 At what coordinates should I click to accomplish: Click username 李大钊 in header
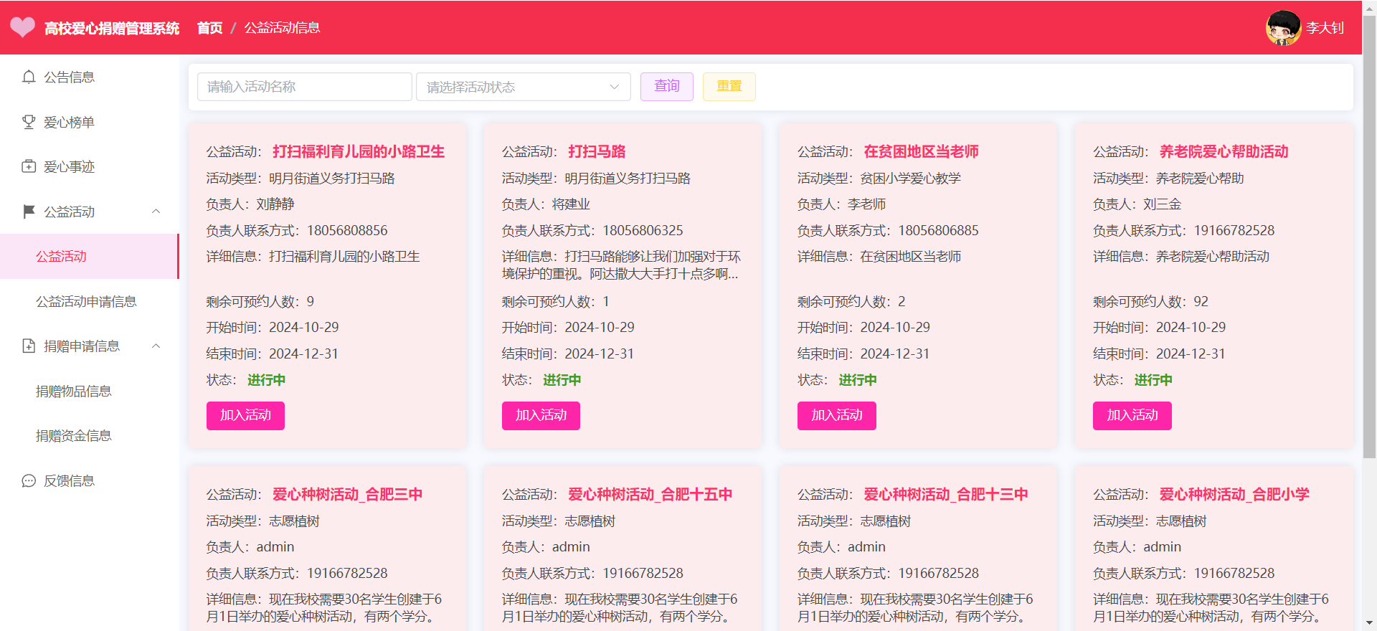click(1325, 28)
